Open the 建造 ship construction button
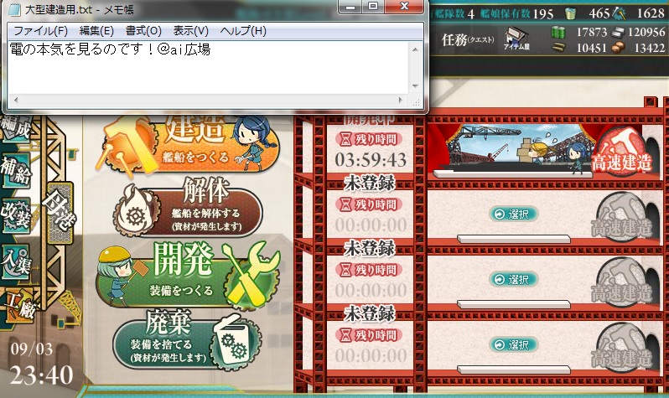This screenshot has width=669, height=398. 188,143
